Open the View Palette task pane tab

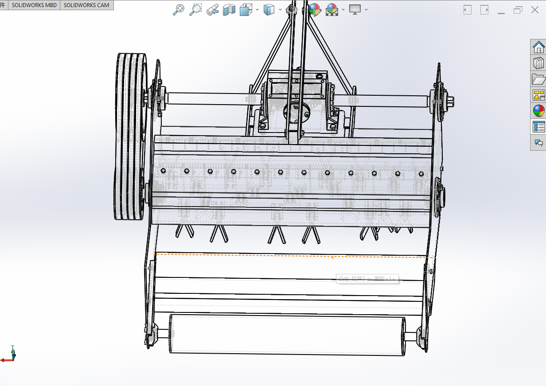point(538,95)
